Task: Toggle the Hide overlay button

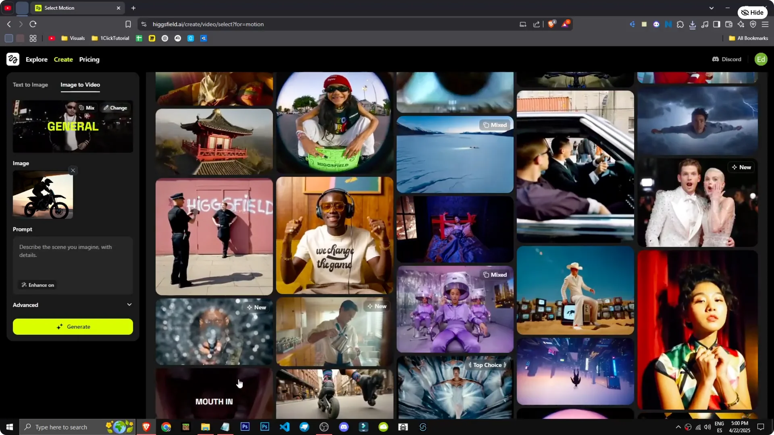Action: (753, 12)
